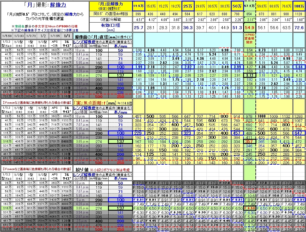The width and height of the screenshot is (306, 232).
Task: Select the 76.6万 column header cell
Action: pos(286,6)
